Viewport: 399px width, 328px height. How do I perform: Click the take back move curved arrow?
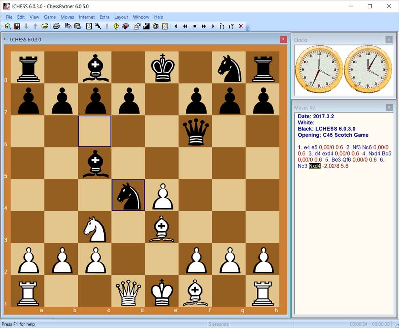click(x=222, y=26)
